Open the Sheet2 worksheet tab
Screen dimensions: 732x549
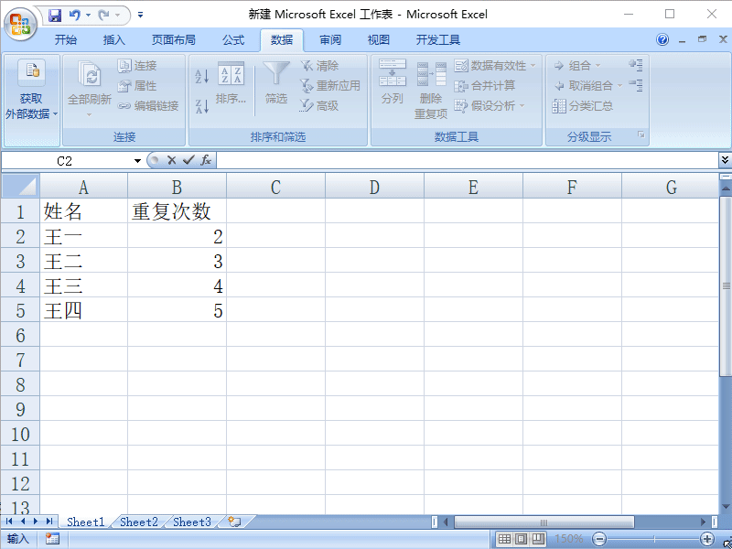[x=137, y=522]
